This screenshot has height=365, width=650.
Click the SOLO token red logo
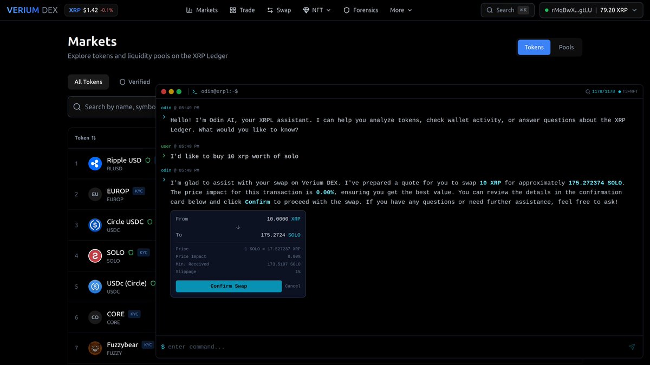tap(95, 256)
